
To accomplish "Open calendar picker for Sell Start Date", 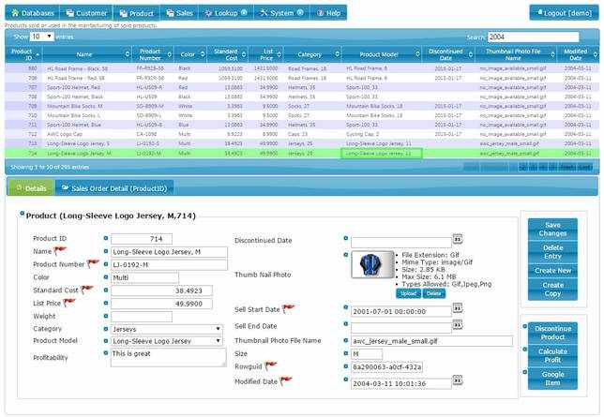I will pos(458,308).
